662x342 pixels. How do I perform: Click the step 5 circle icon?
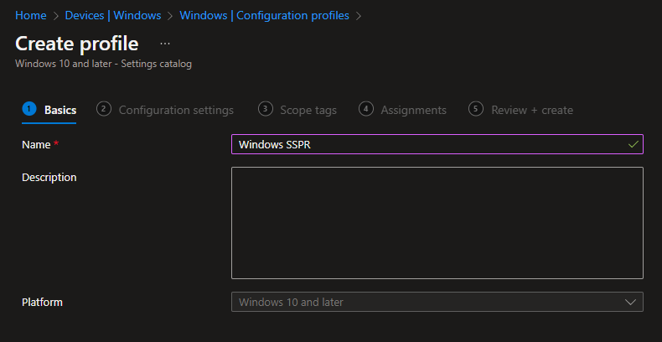click(x=476, y=109)
